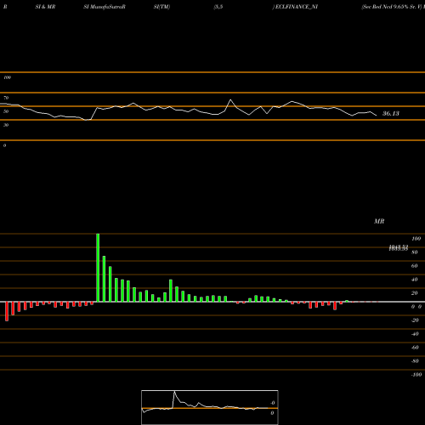Click the "ECLFINANCE_NI" symbol text
Viewport: 425px width, 425px height.
[x=297, y=7]
